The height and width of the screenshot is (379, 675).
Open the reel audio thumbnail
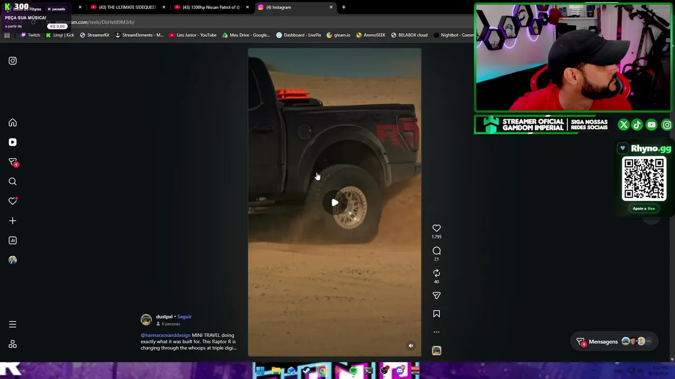(437, 351)
